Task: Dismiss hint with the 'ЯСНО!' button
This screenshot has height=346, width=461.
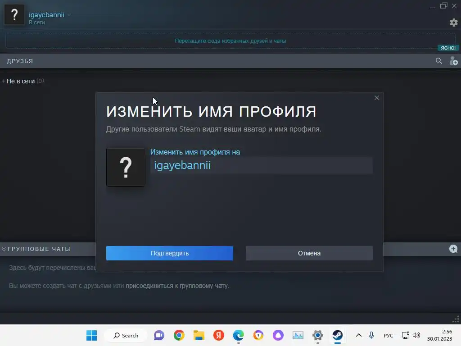Action: pyautogui.click(x=448, y=48)
